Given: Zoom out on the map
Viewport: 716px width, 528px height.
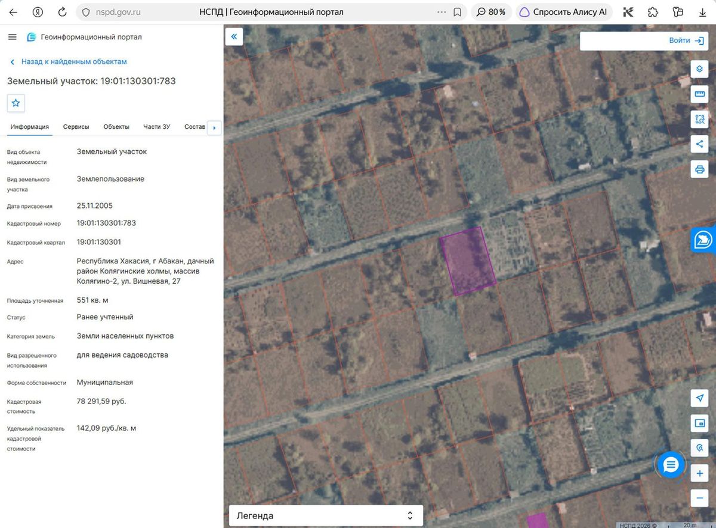Looking at the screenshot, I should click(700, 498).
